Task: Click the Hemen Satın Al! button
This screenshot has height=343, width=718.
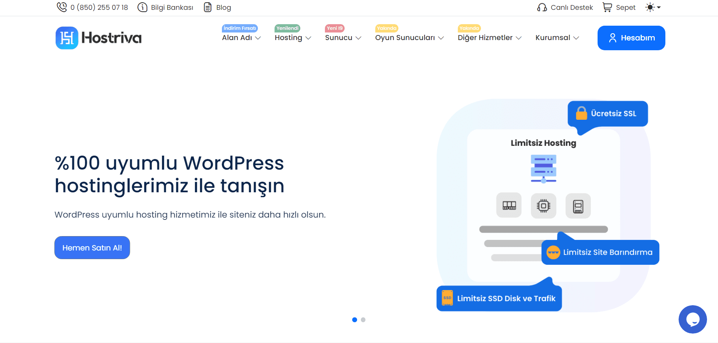Action: 92,247
